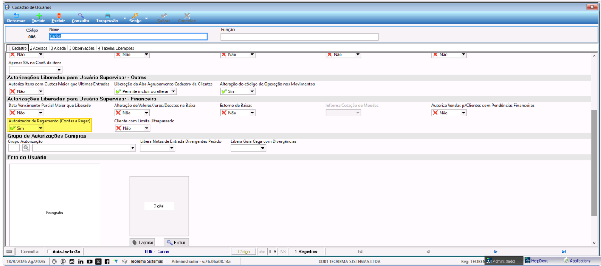Click magnifier lookup beside Grupo Autorização
The width and height of the screenshot is (601, 266).
26,148
